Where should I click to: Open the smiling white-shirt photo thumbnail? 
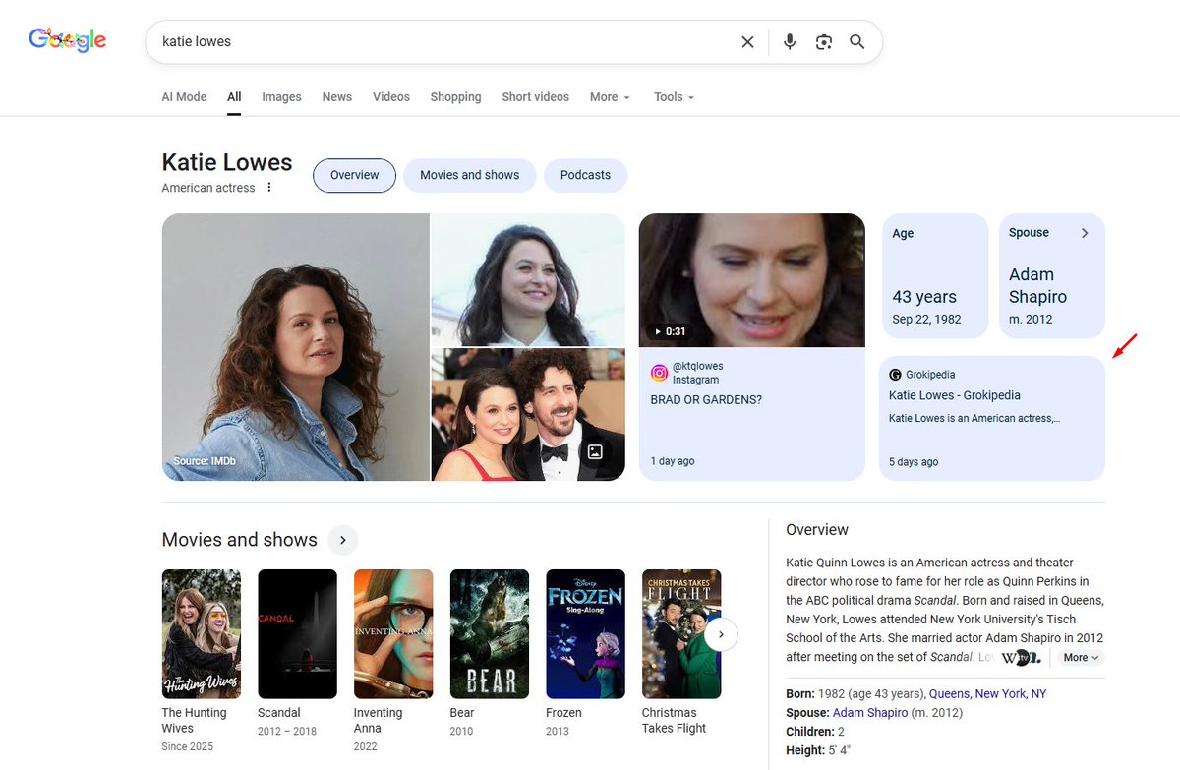(x=528, y=279)
